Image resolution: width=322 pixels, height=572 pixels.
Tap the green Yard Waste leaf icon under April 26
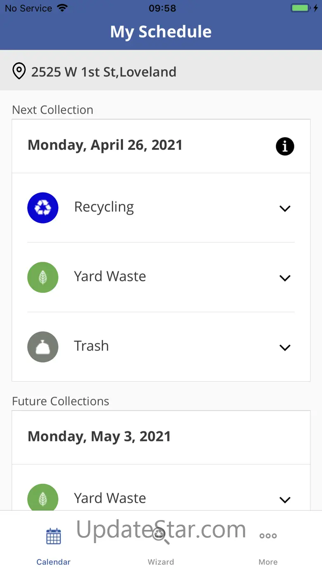click(x=43, y=278)
